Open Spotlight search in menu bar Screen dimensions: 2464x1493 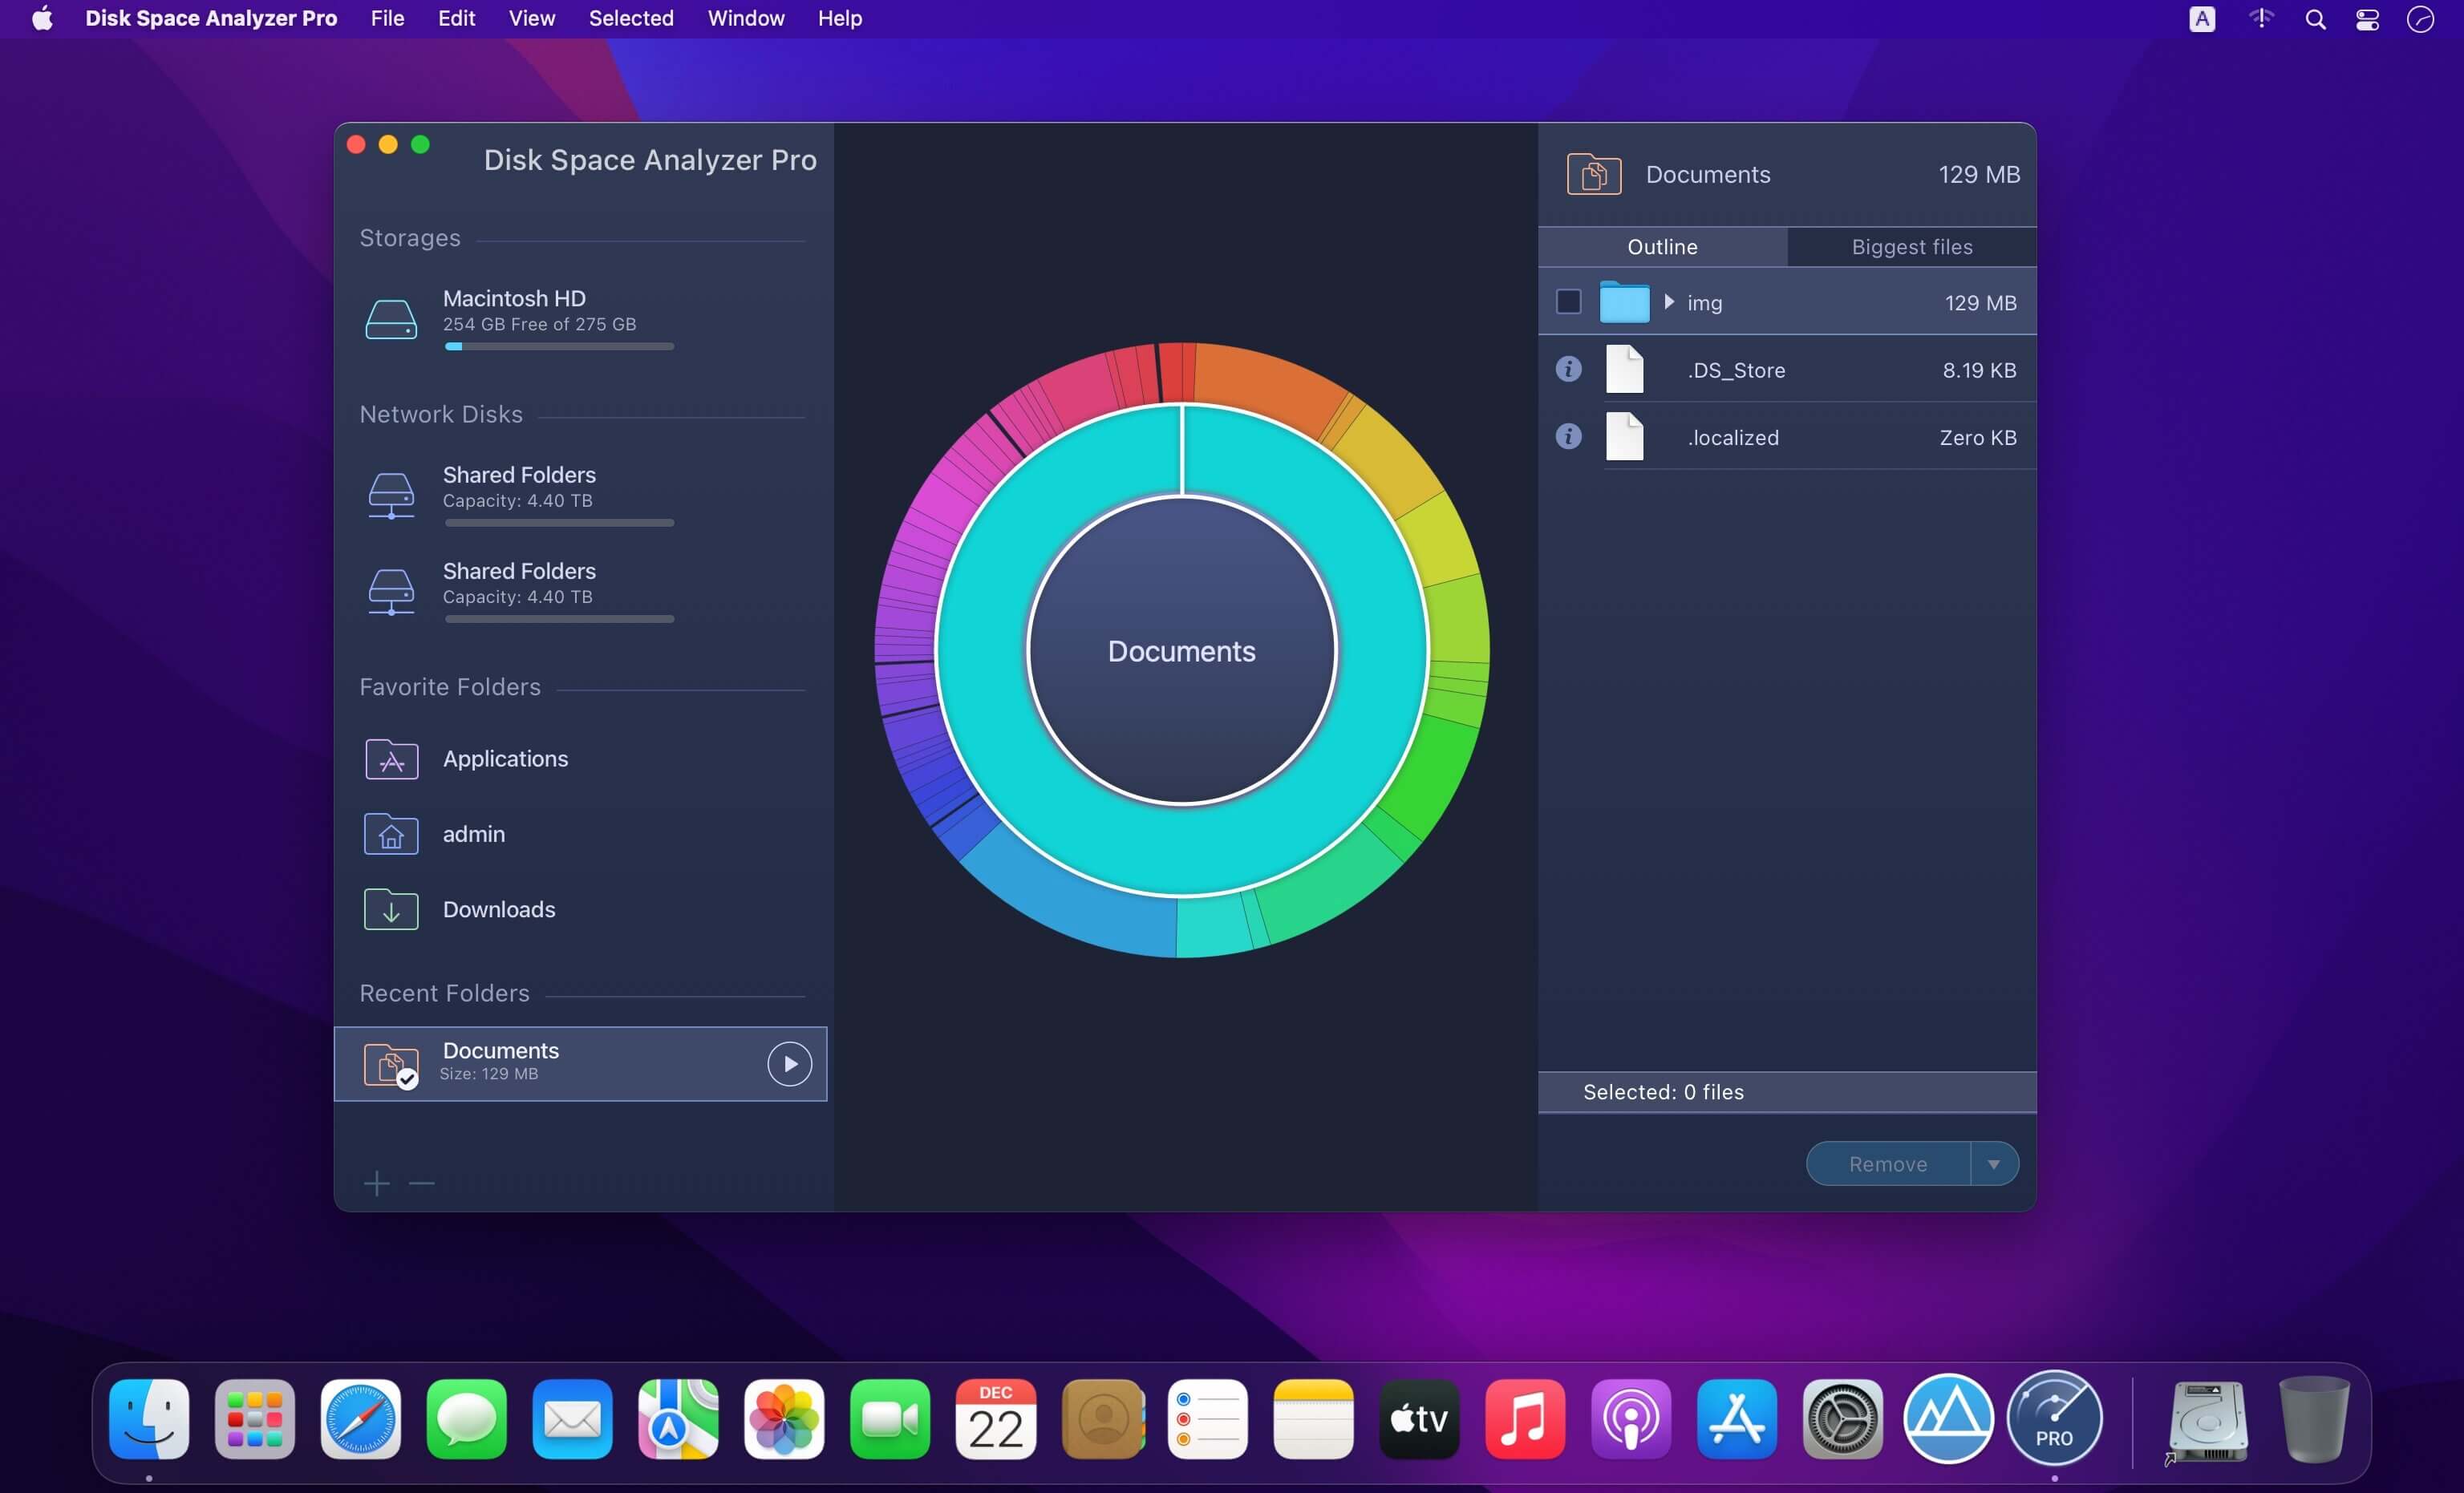2315,19
